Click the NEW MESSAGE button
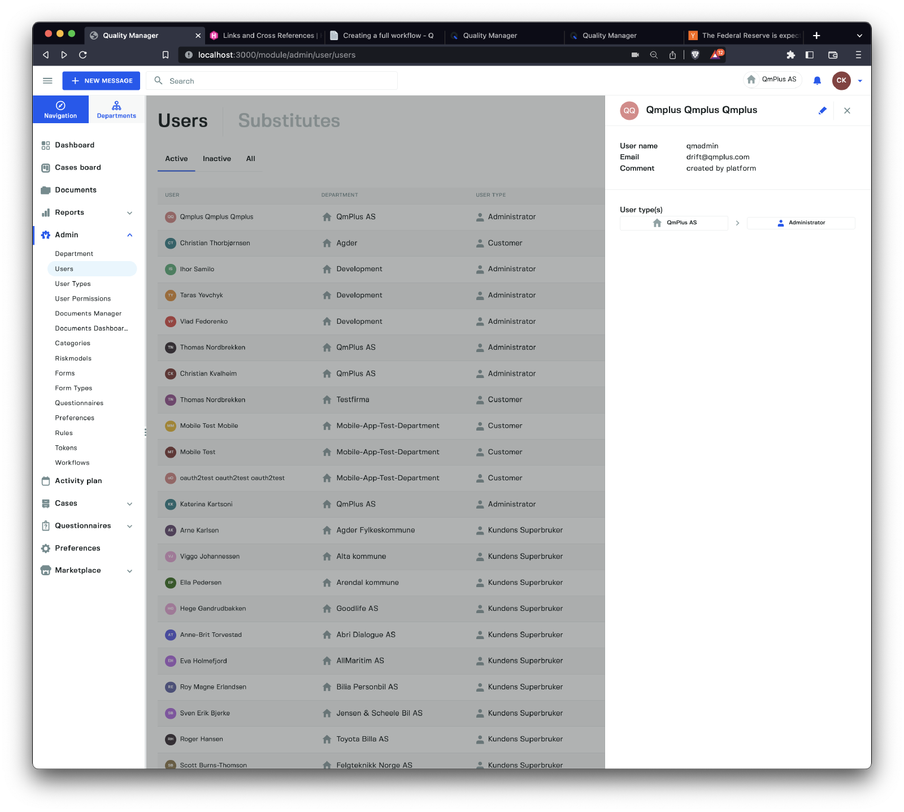 pos(102,81)
